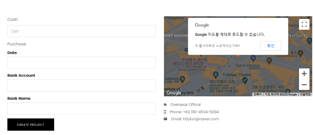Image resolution: width=315 pixels, height=135 pixels.
Task: Click the bus stop icon on map
Action: [x=187, y=49]
